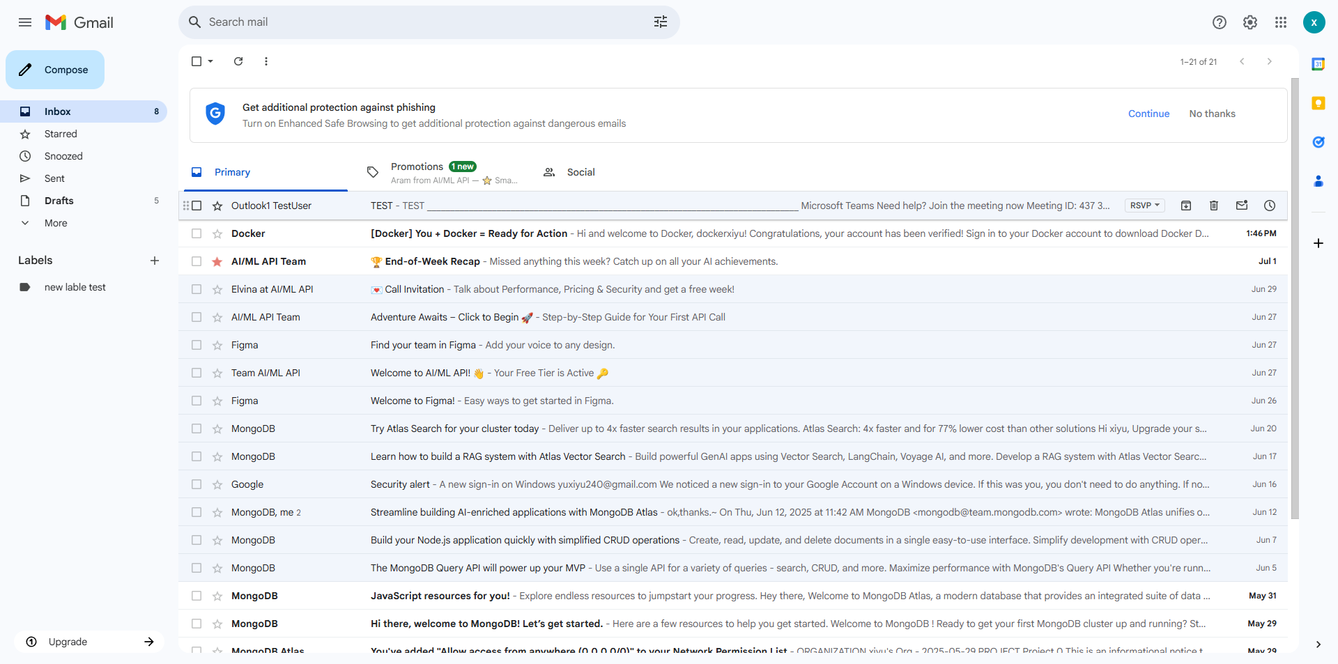1338x664 pixels.
Task: Get add-ons plus icon in side panel
Action: [1318, 243]
